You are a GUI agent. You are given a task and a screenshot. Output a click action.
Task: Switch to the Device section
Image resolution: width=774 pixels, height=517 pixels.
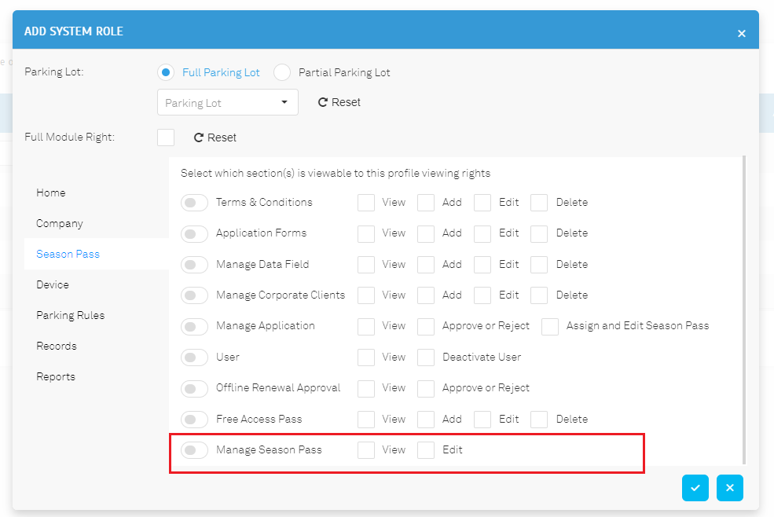click(53, 284)
